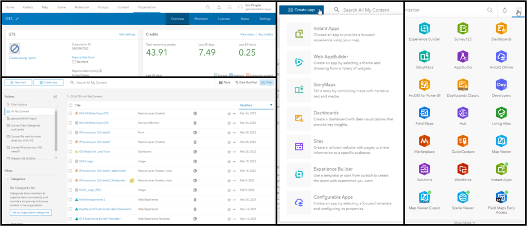The width and height of the screenshot is (527, 226).
Task: Click the View status link
Action: click(248, 34)
